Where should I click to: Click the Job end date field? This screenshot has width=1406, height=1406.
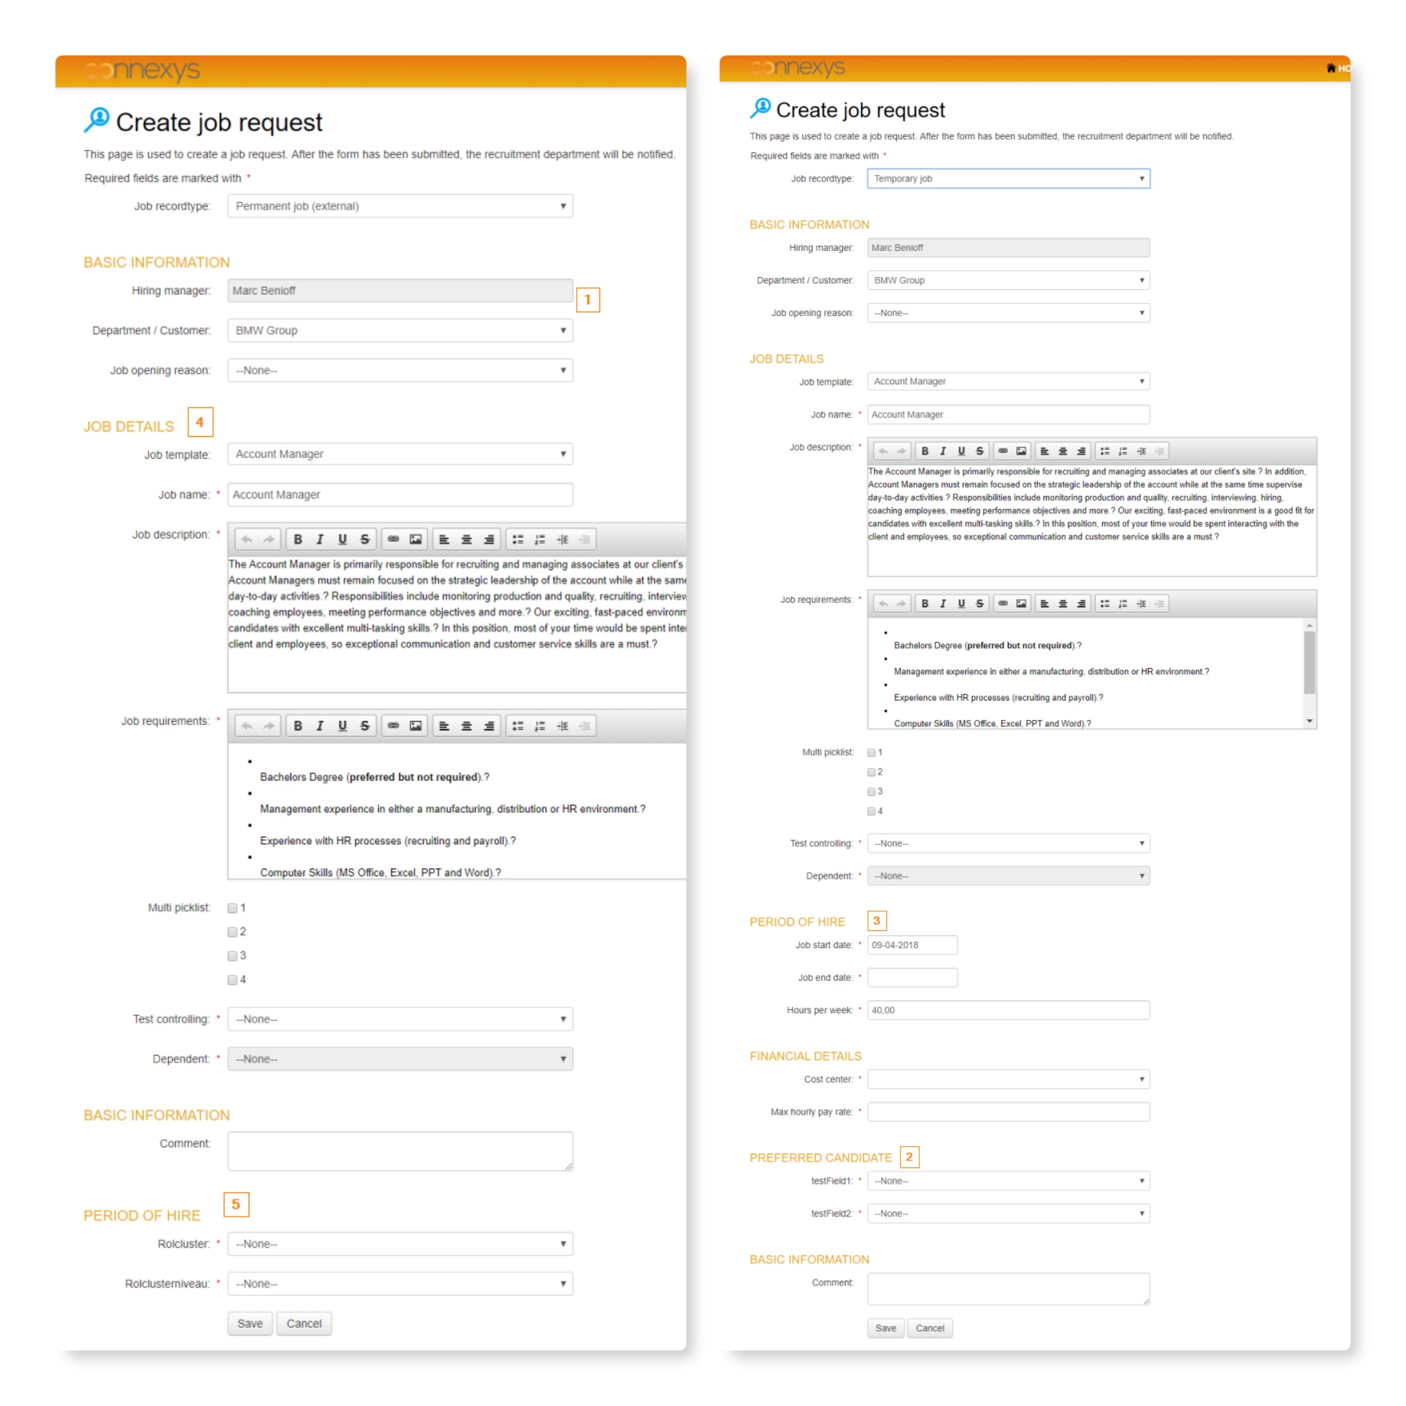tap(912, 977)
